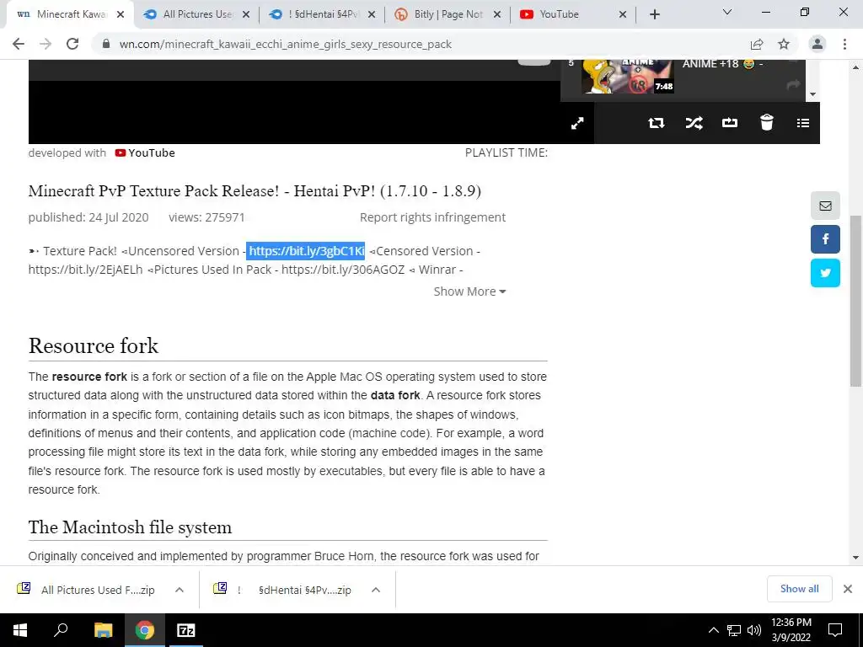The width and height of the screenshot is (863, 647).
Task: Click the Homer Simpson video thumbnail
Action: (627, 76)
